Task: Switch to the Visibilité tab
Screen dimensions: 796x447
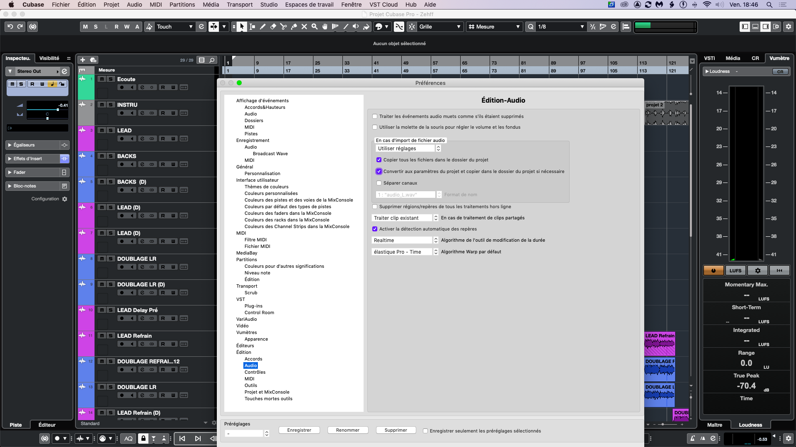Action: [x=49, y=58]
